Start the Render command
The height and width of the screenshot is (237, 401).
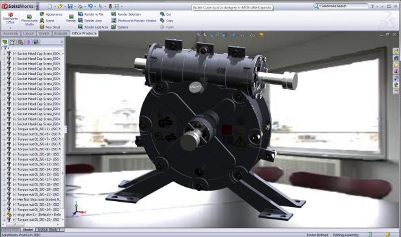pos(71,19)
